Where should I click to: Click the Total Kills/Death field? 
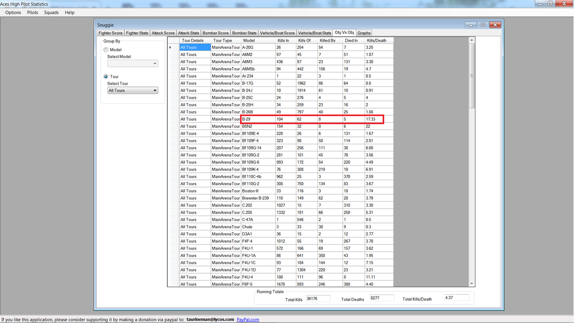pyautogui.click(x=457, y=298)
